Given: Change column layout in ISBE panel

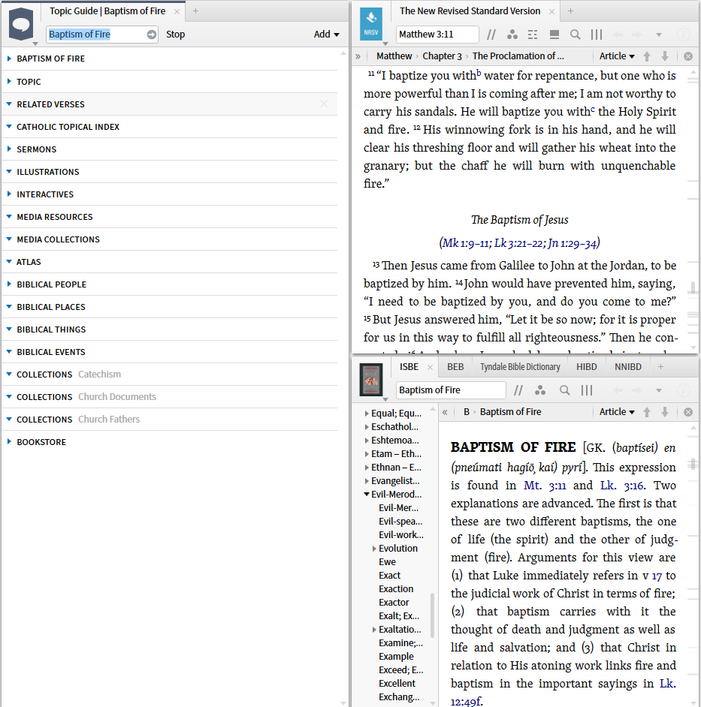Looking at the screenshot, I should tap(586, 390).
